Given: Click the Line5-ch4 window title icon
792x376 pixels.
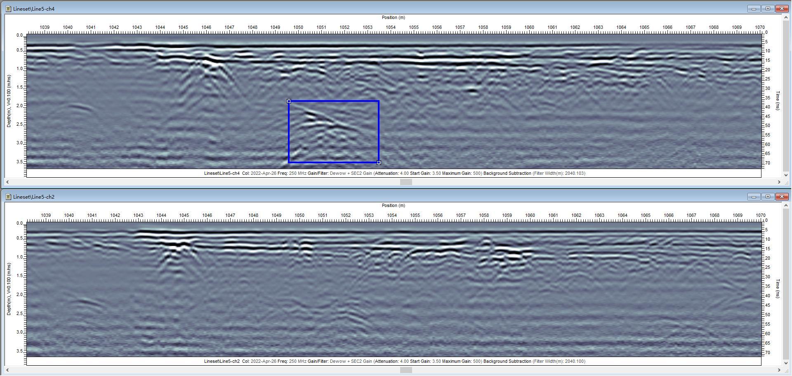Looking at the screenshot, I should (x=8, y=9).
